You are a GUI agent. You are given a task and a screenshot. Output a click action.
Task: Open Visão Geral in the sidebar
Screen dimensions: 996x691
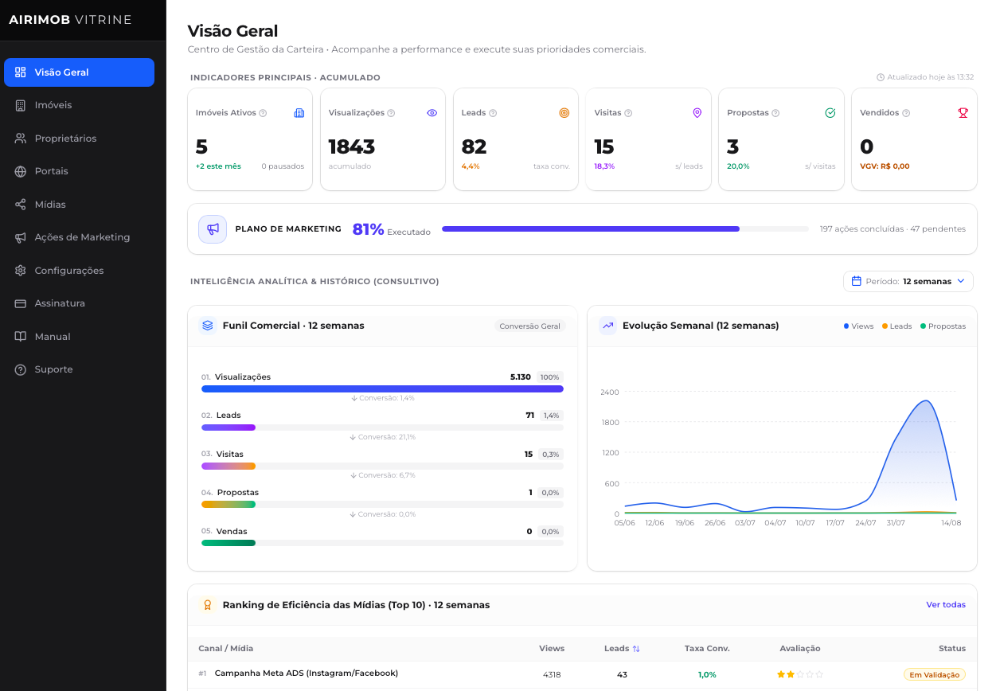click(x=79, y=72)
